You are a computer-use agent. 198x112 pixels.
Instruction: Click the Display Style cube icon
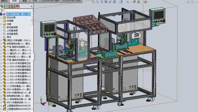pos(121,2)
